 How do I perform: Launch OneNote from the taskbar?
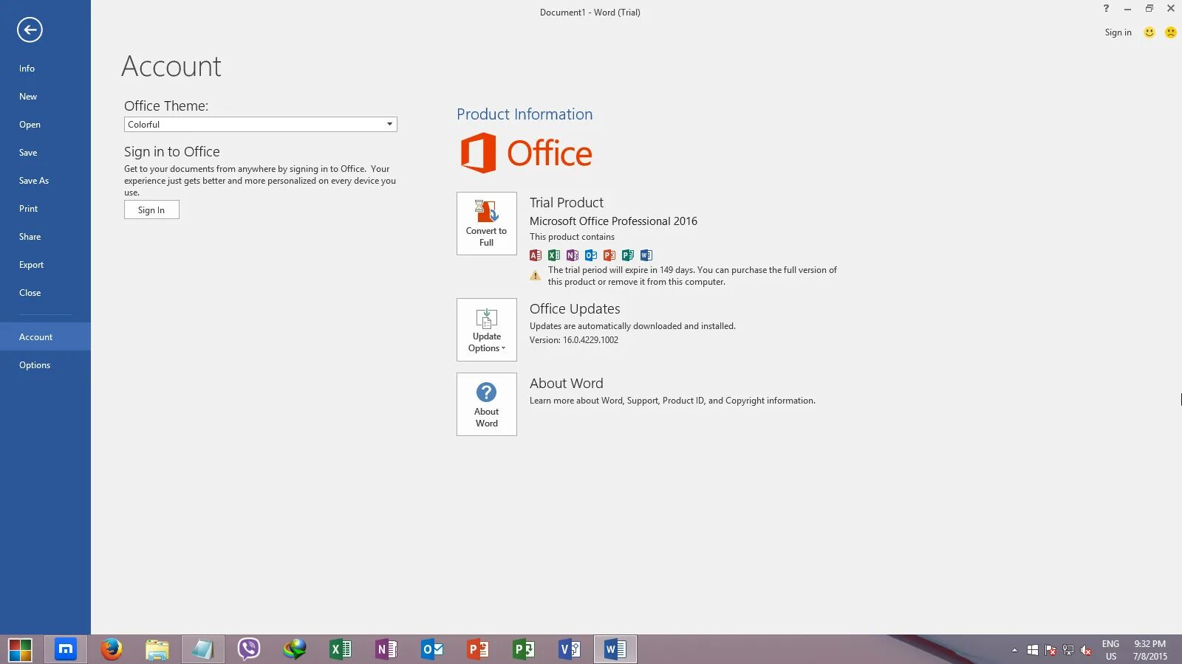point(386,649)
